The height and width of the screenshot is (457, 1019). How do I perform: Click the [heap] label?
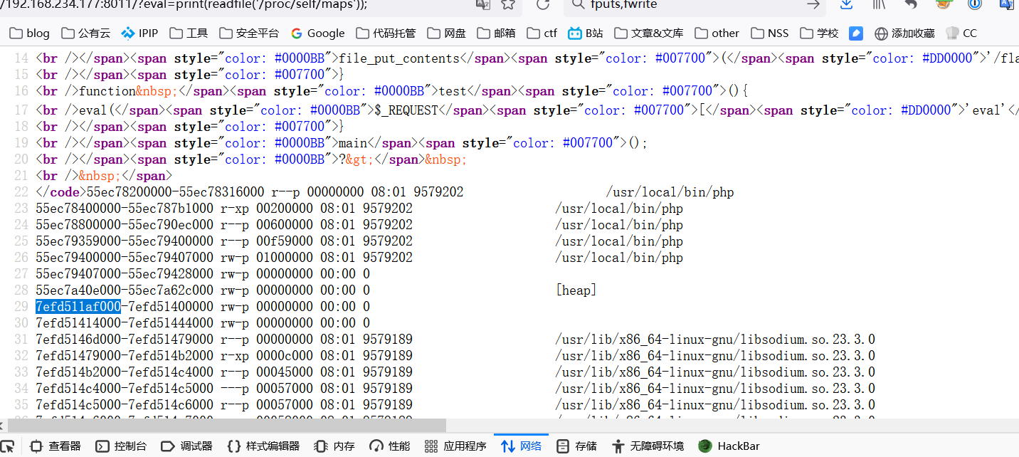tap(576, 290)
